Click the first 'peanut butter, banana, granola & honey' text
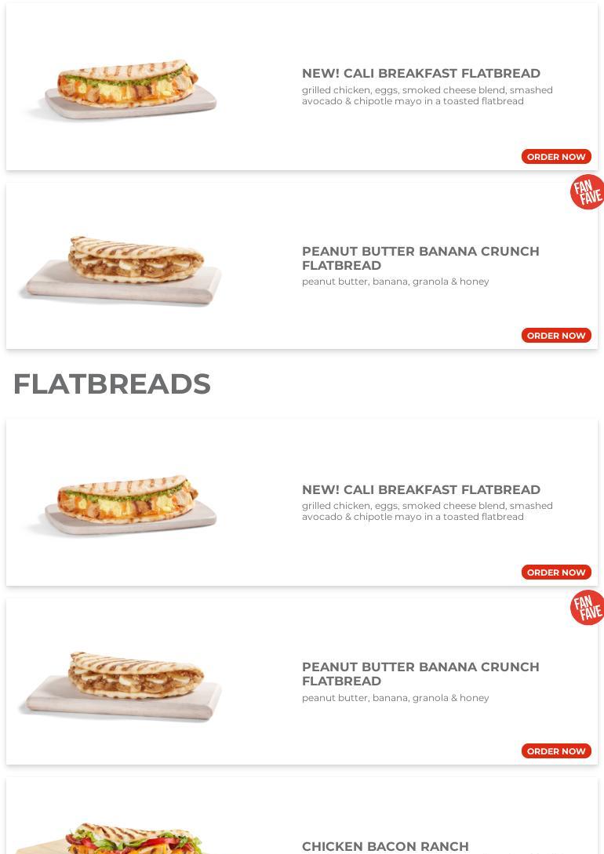 395,282
